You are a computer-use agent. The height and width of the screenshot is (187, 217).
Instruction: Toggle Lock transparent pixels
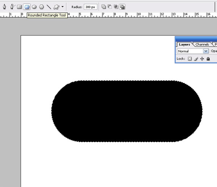pyautogui.click(x=190, y=59)
